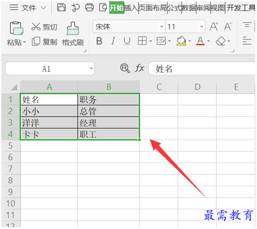Expand the 粘贴 dropdown arrow
Image resolution: width=257 pixels, height=229 pixels.
24,42
